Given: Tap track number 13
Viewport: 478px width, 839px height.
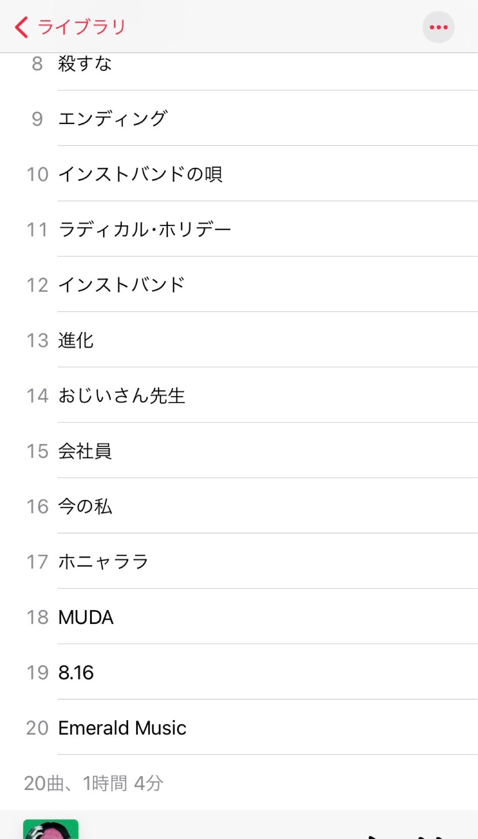Looking at the screenshot, I should coord(37,341).
